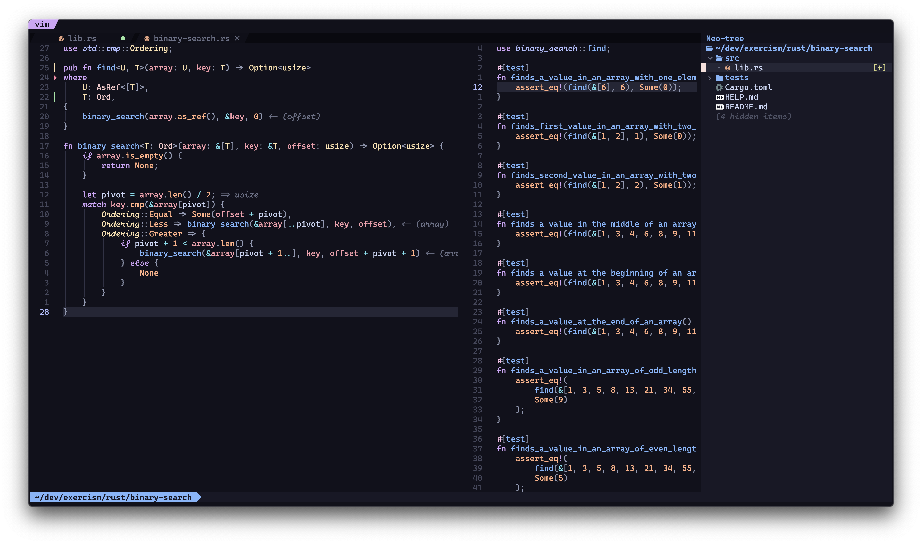Click 'fn finds_a_value_in_an_array_of_even_lengt' test
The image size is (922, 544).
click(596, 449)
